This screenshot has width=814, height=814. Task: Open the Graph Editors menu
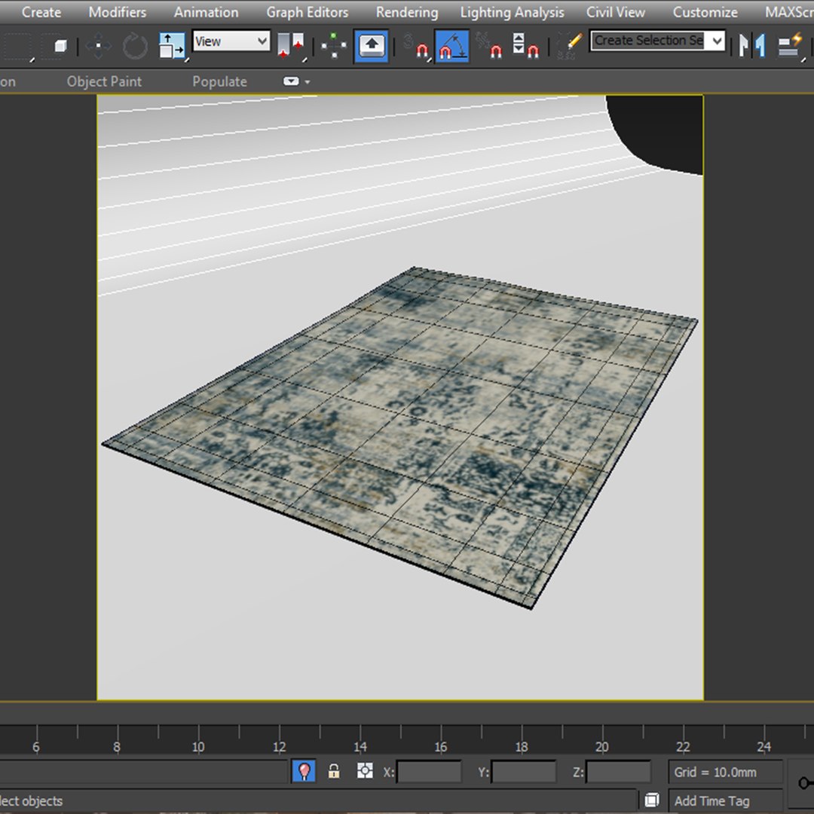click(x=308, y=12)
